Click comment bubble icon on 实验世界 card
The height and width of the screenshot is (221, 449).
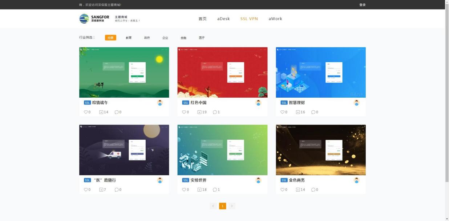click(215, 190)
